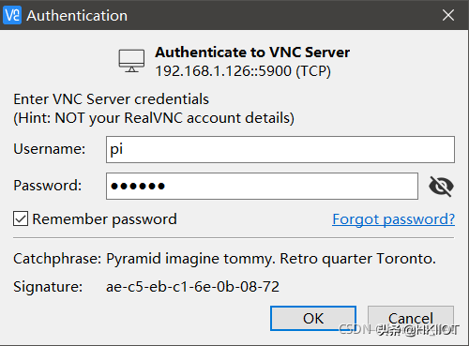Click the Remember password label
The image size is (469, 346).
click(104, 219)
